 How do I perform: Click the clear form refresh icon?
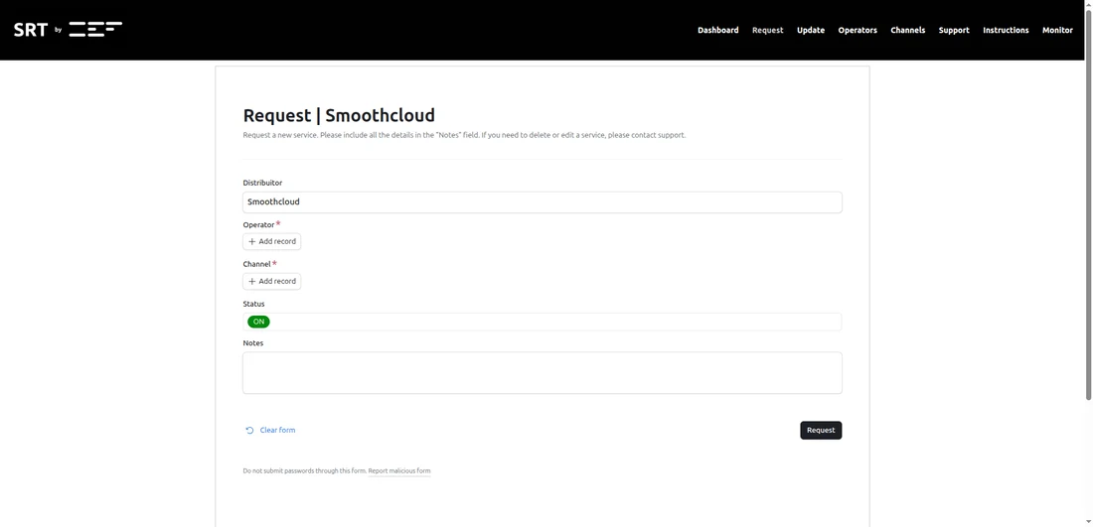coord(249,430)
